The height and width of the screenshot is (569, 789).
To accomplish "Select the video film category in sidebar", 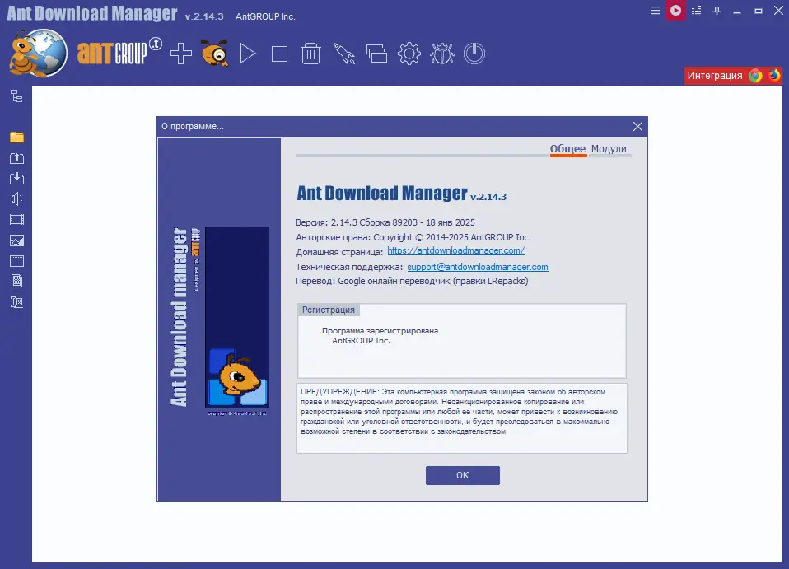I will coord(16,219).
